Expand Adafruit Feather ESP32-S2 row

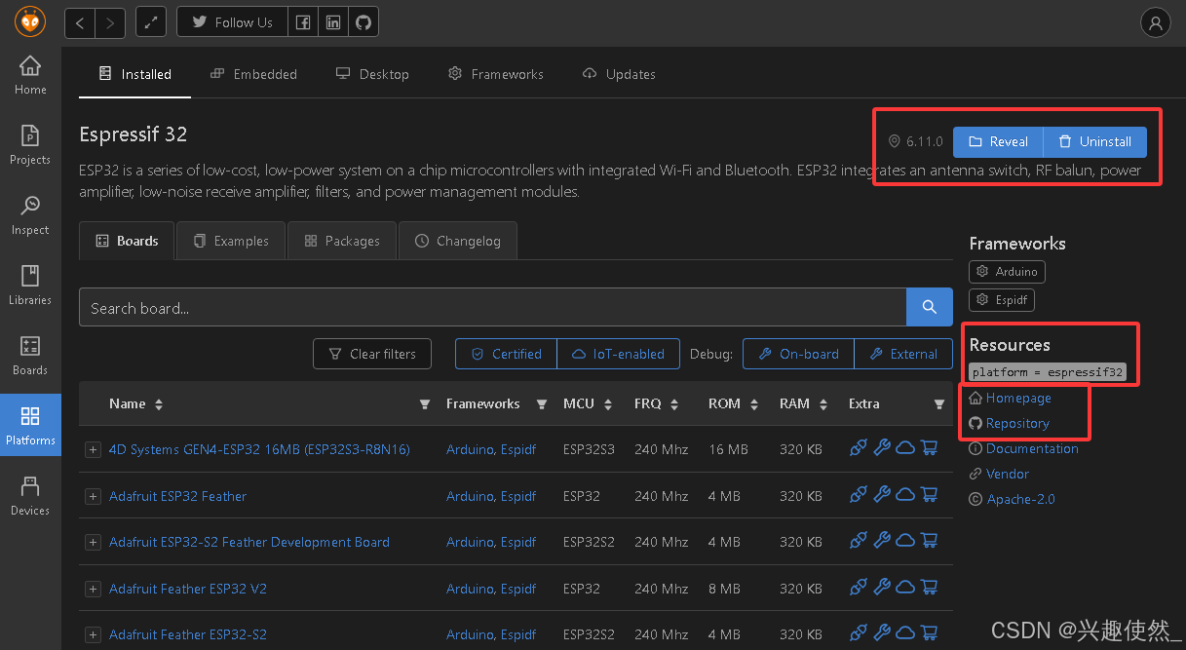(x=93, y=634)
